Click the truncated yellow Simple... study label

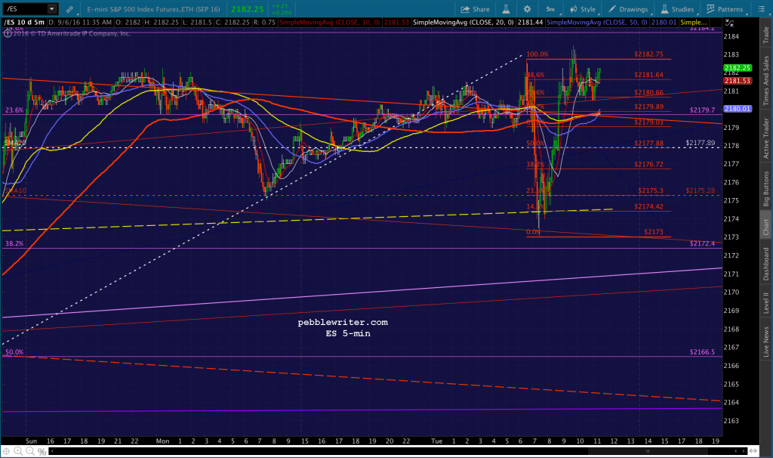pyautogui.click(x=694, y=22)
